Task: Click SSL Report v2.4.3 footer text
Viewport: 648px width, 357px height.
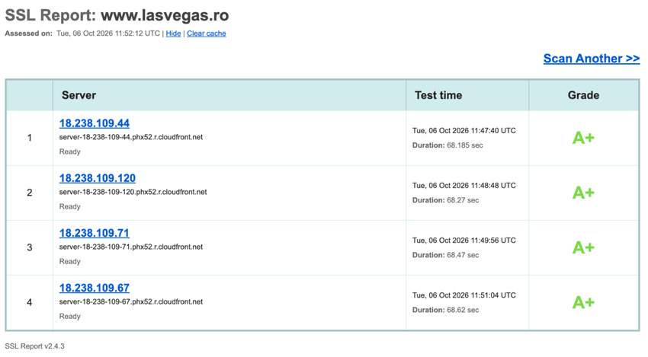Action: pos(35,346)
